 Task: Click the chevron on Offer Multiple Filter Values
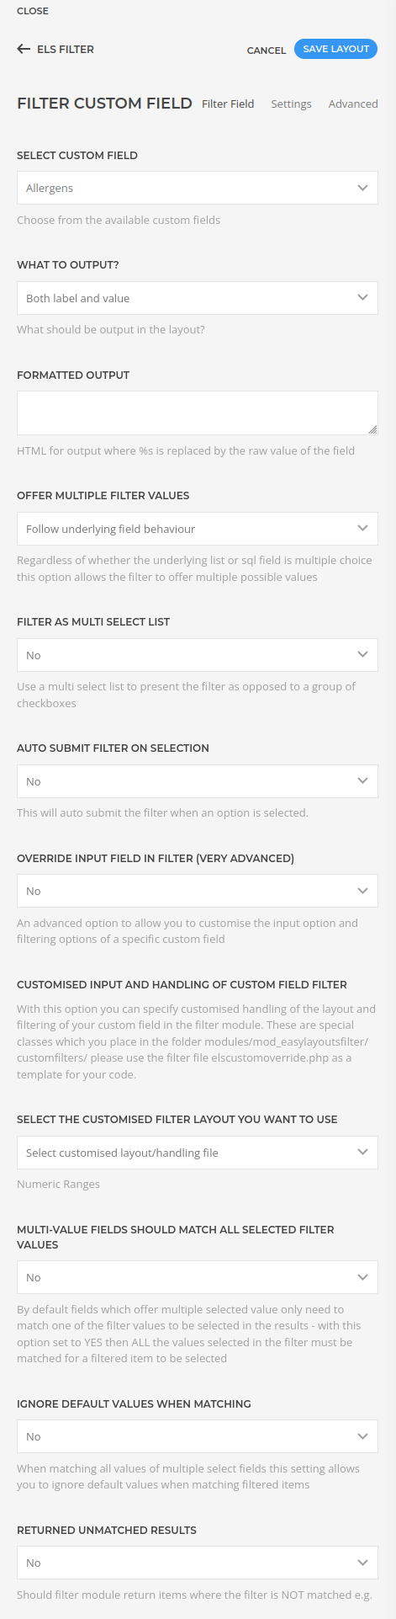(362, 529)
